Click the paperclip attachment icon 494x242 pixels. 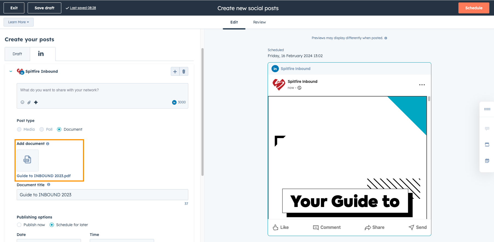pyautogui.click(x=29, y=102)
